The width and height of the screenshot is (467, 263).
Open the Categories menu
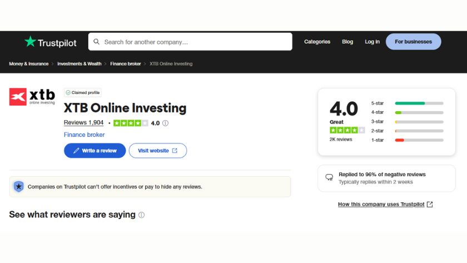pos(317,42)
